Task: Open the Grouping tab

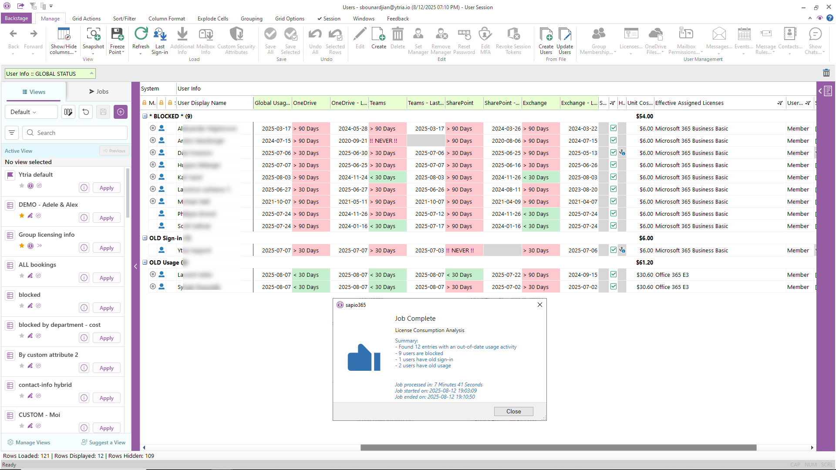Action: point(251,19)
